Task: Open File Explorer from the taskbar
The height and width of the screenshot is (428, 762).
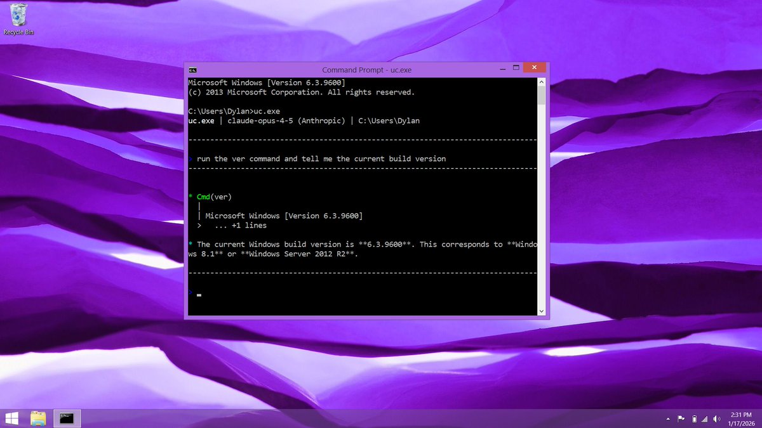Action: [38, 418]
